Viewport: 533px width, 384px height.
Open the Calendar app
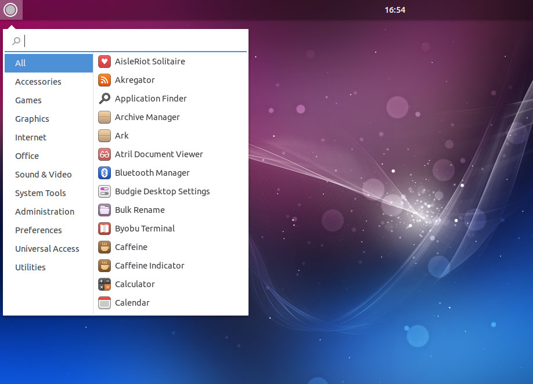click(x=131, y=303)
